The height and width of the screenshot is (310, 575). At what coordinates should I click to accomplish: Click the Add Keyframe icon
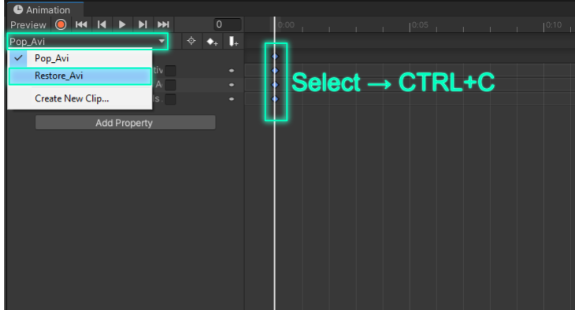(x=212, y=42)
